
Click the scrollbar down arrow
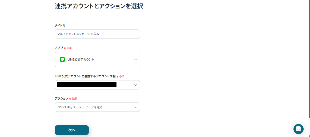coord(309,135)
